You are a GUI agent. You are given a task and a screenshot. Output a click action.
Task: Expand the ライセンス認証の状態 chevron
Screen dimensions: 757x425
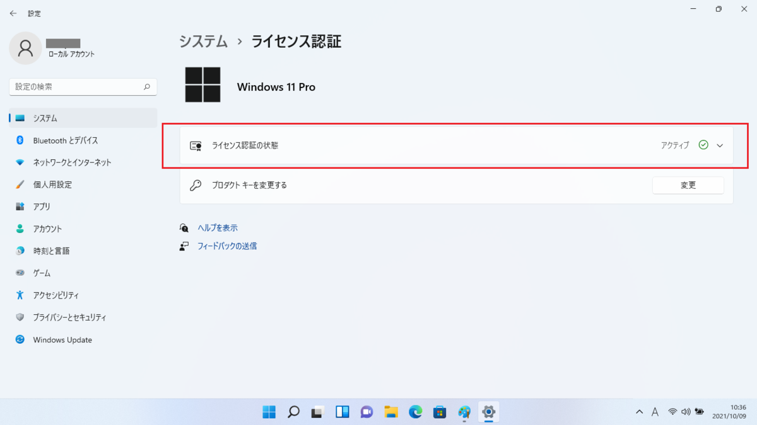[x=720, y=145]
